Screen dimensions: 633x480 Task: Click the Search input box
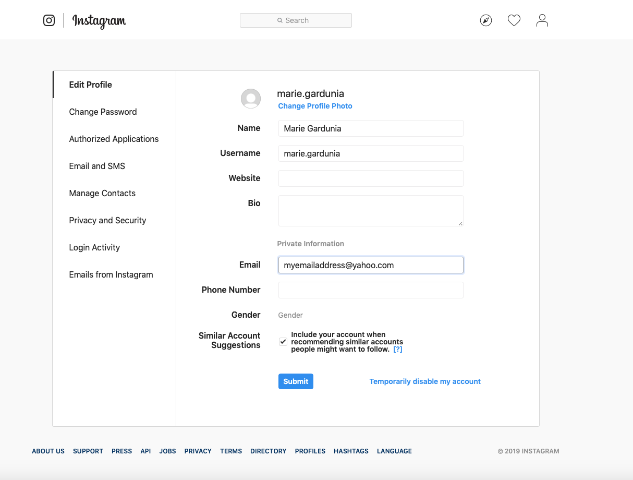[296, 20]
